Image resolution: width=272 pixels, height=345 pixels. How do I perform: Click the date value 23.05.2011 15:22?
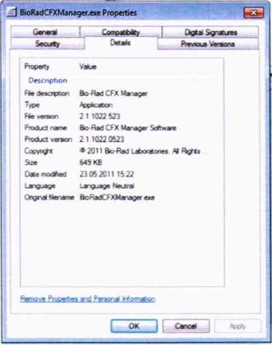point(106,174)
